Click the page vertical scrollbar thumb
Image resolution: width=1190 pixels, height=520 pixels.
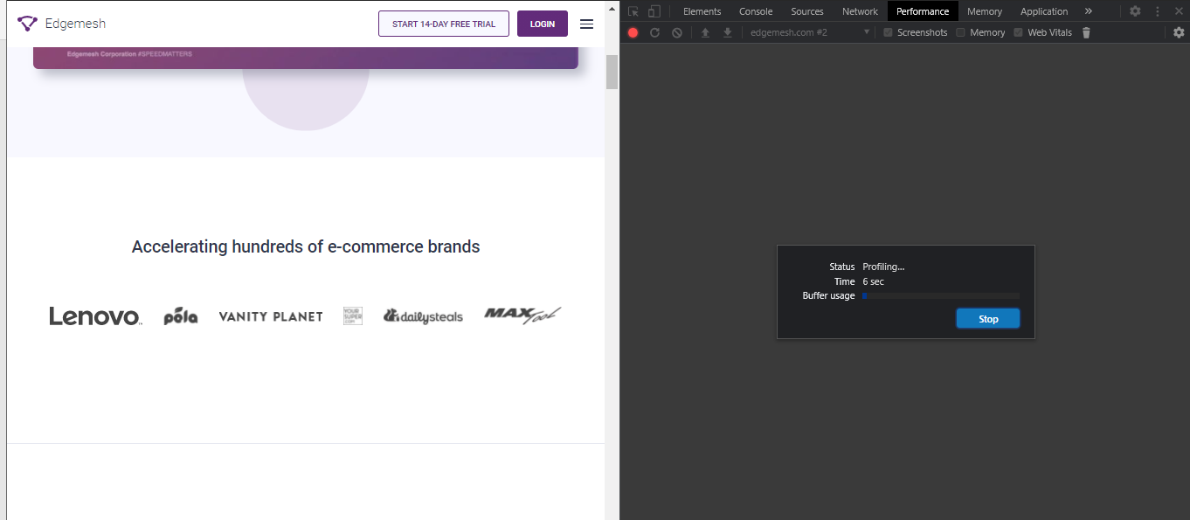pos(612,72)
